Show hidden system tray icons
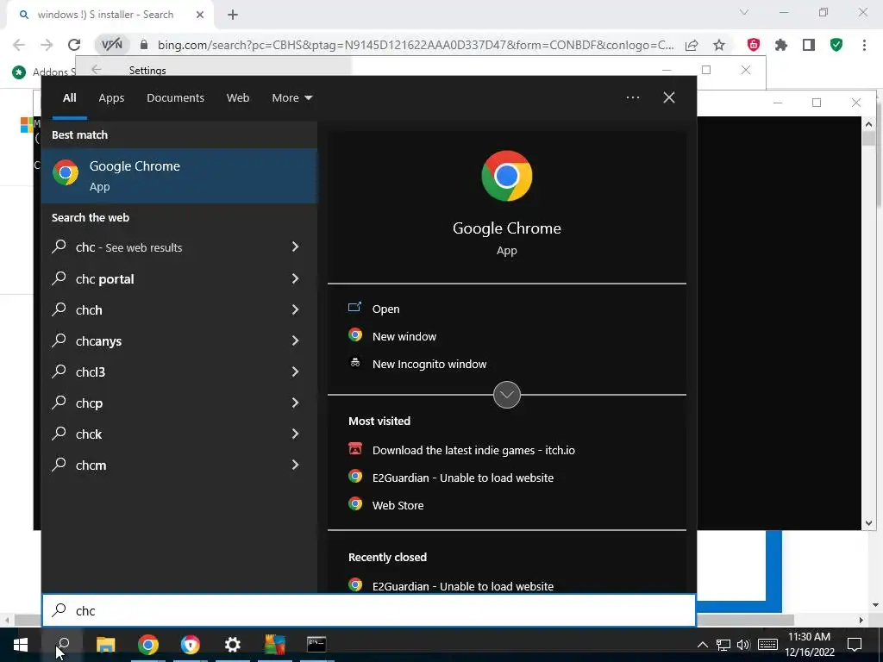883x662 pixels. click(702, 645)
